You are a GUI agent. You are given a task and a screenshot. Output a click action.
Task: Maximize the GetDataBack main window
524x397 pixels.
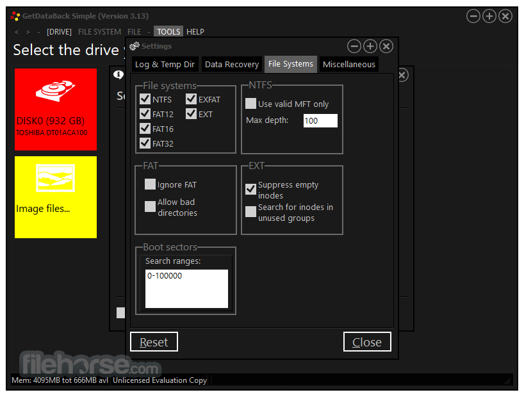tap(489, 16)
